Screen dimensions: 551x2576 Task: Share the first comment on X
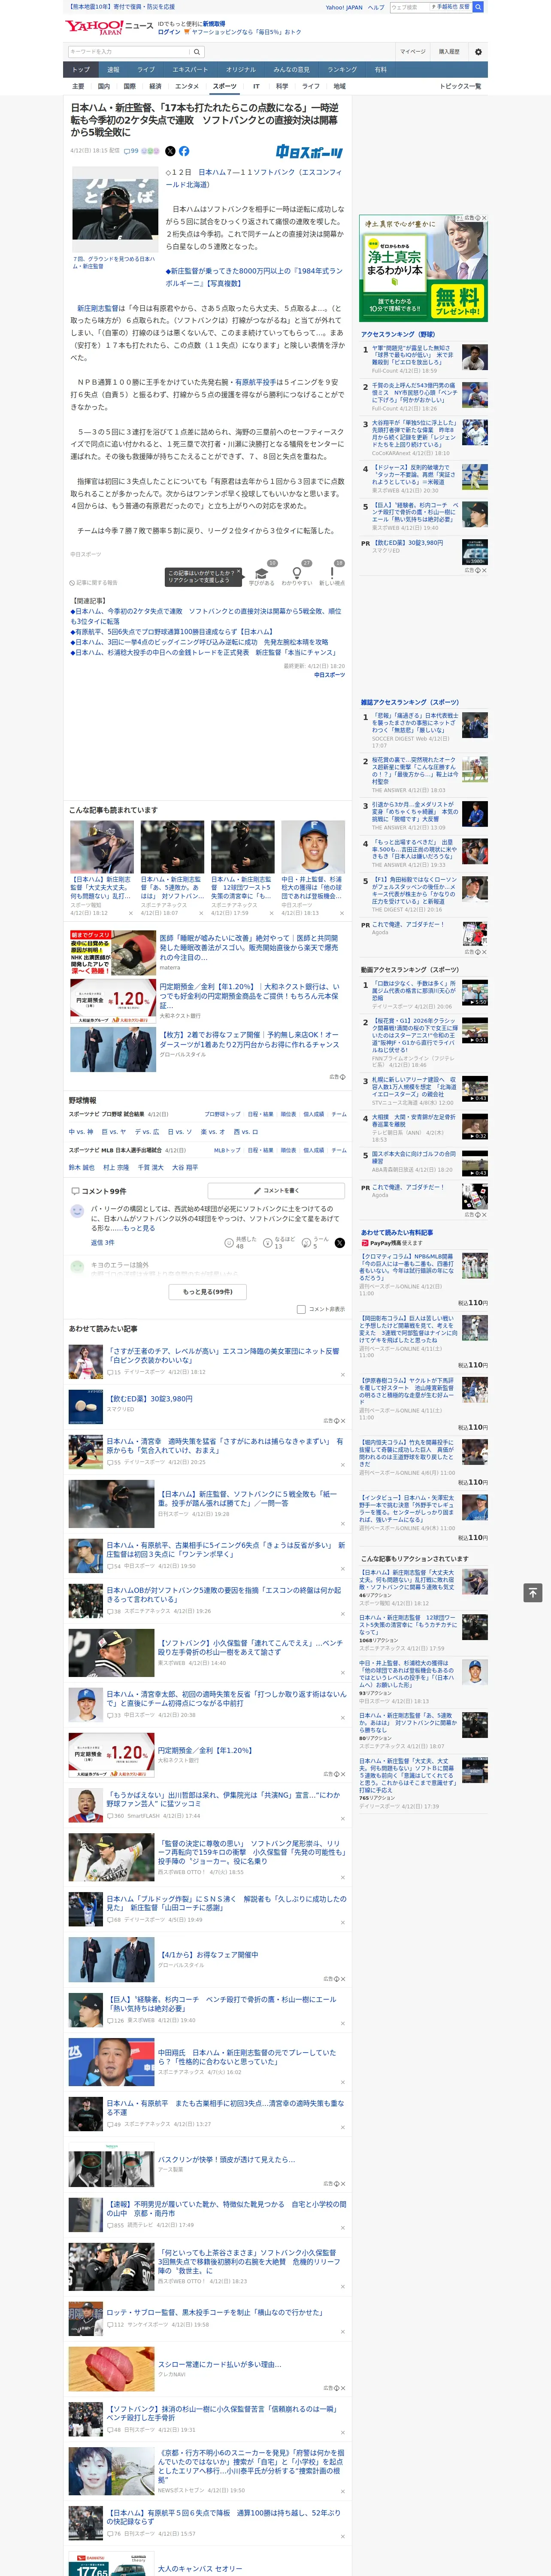click(340, 1243)
